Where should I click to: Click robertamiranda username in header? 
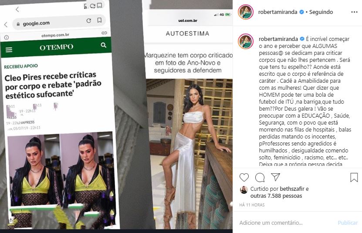pos(277,12)
